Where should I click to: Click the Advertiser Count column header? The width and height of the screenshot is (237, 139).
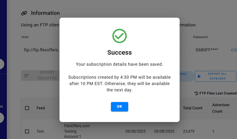(221, 108)
